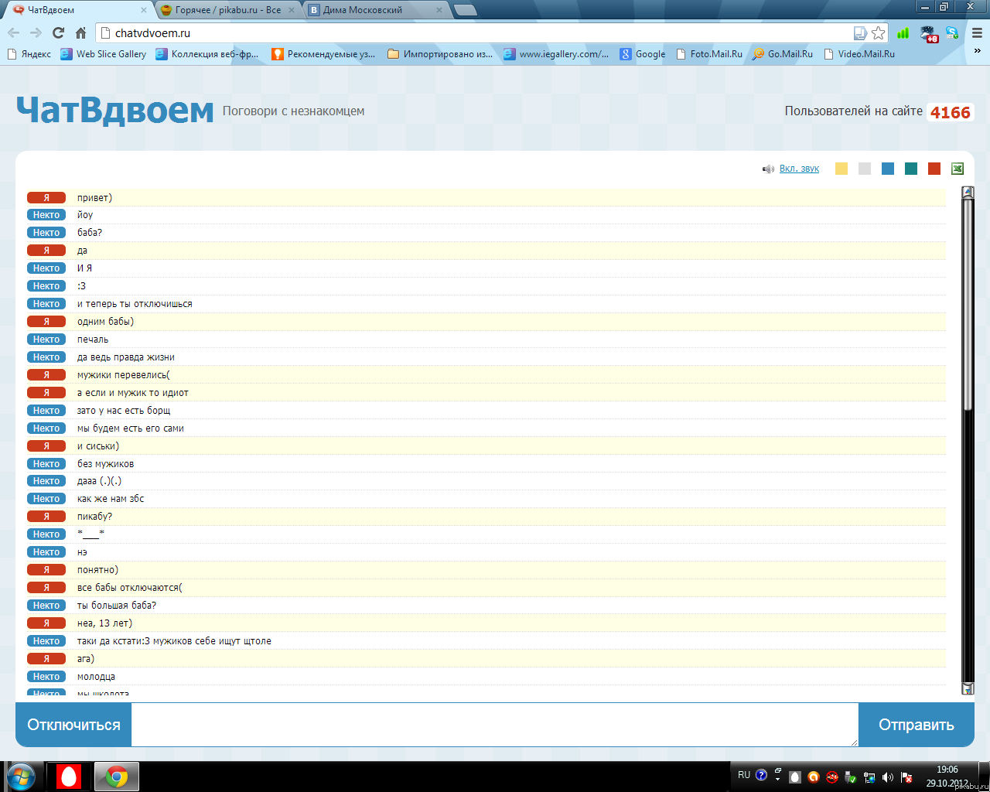Image resolution: width=990 pixels, height=792 pixels.
Task: Open the Start menu
Action: point(20,776)
